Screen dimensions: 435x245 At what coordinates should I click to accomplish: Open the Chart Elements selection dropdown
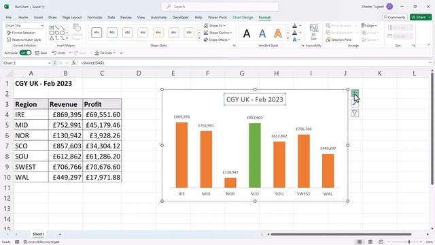[x=42, y=26]
